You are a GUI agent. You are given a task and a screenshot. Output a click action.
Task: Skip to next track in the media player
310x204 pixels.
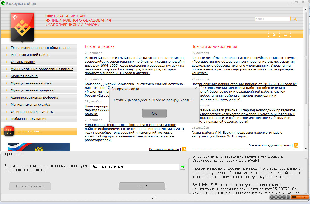coord(288,197)
